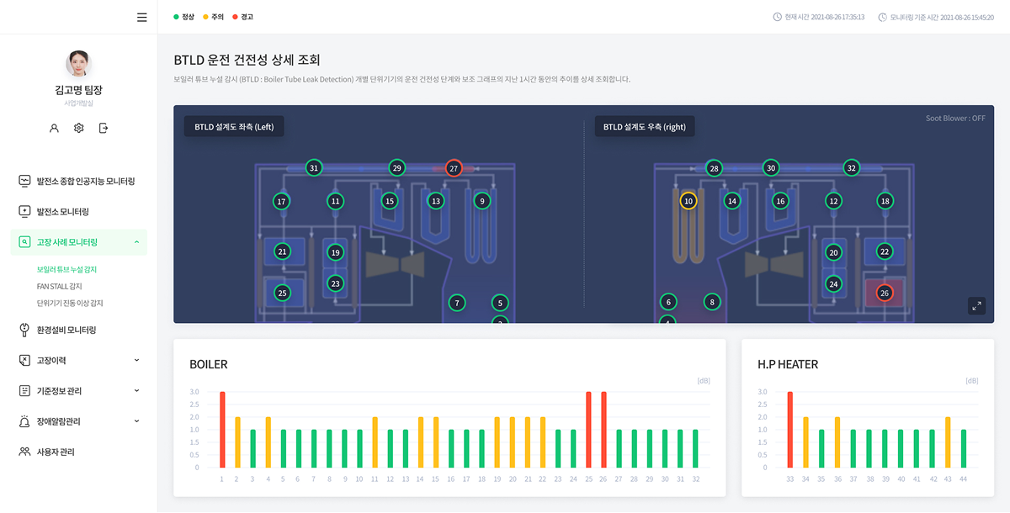Click sensor node 31 on left diagram
This screenshot has width=1010, height=513.
click(314, 168)
